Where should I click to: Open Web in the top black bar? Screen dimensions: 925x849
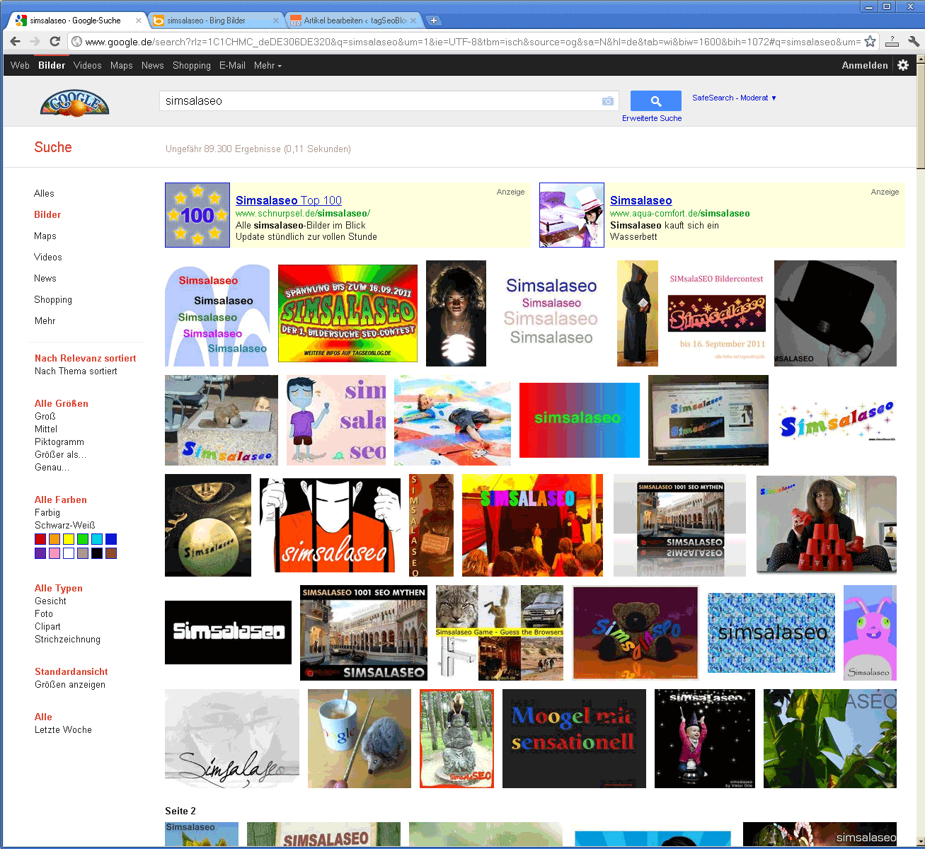(x=20, y=65)
